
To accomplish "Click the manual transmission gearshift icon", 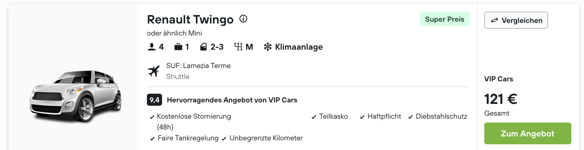I will click(x=238, y=47).
